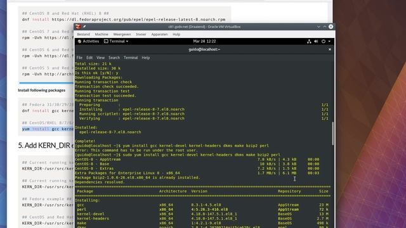The width and height of the screenshot is (406, 228).
Task: Open the Invoer menu in VirtualBox
Action: point(141,34)
